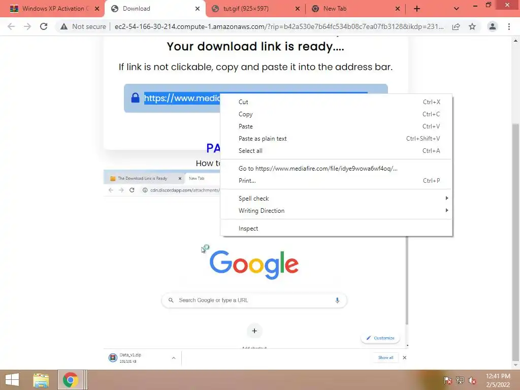Open a new tab with the plus button
520x390 pixels.
tap(417, 9)
